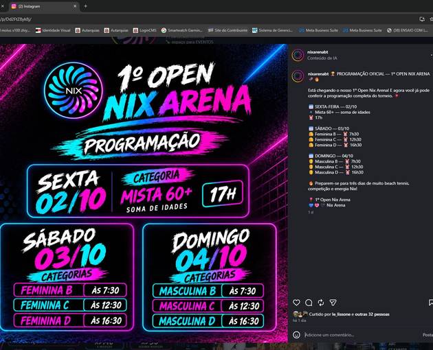
Task: Click the 1º Open Nix Arena poster image
Action: (144, 193)
